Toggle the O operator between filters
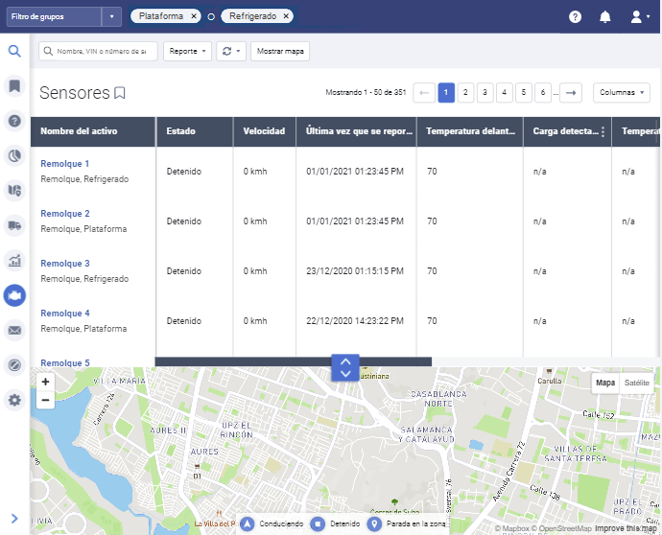The height and width of the screenshot is (535, 662). click(211, 17)
